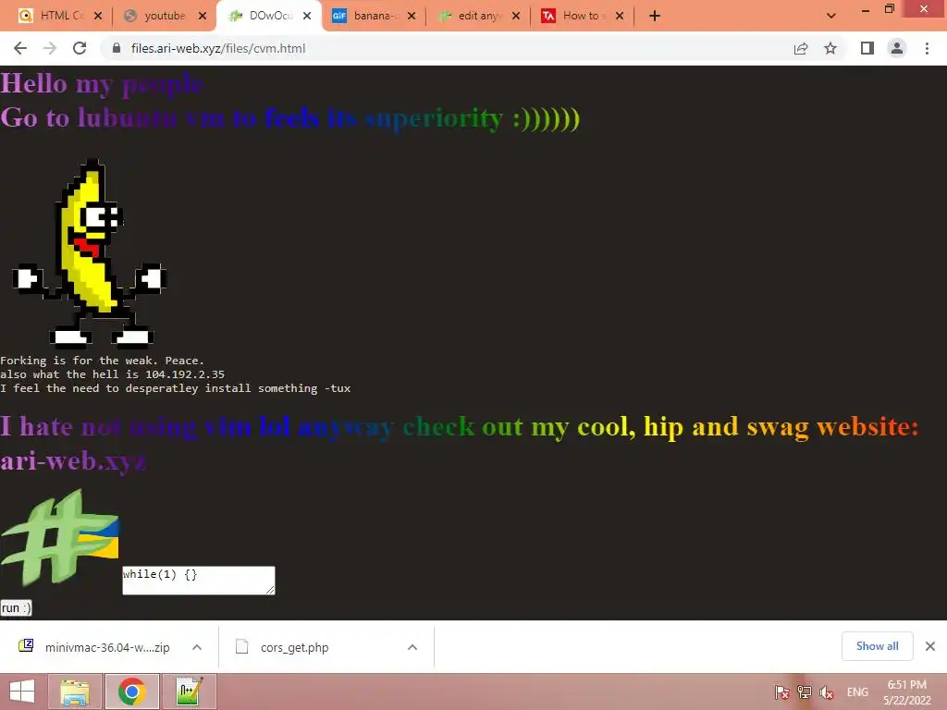Open the taskbar clock and date

[x=906, y=692]
